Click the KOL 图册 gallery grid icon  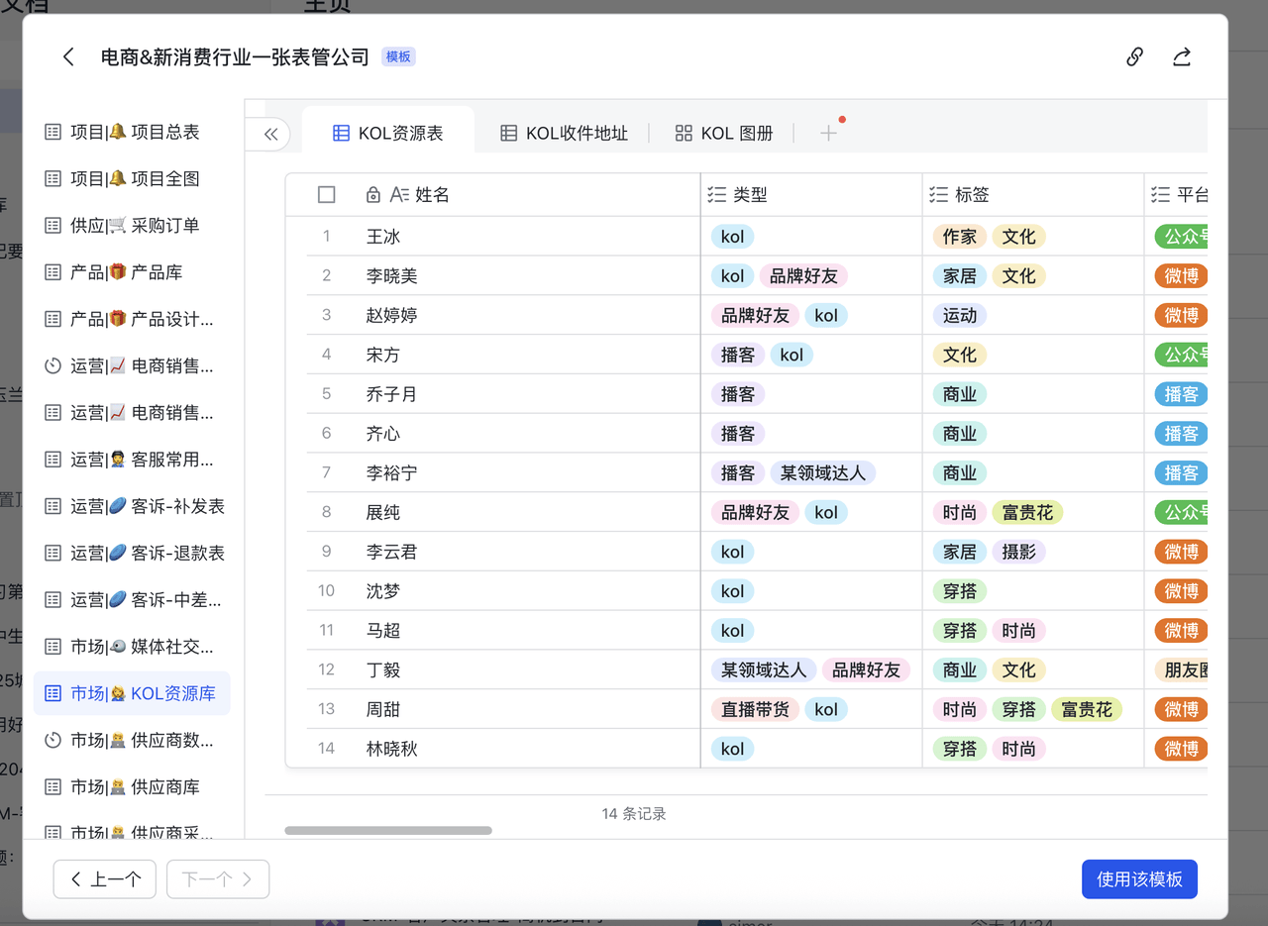684,133
